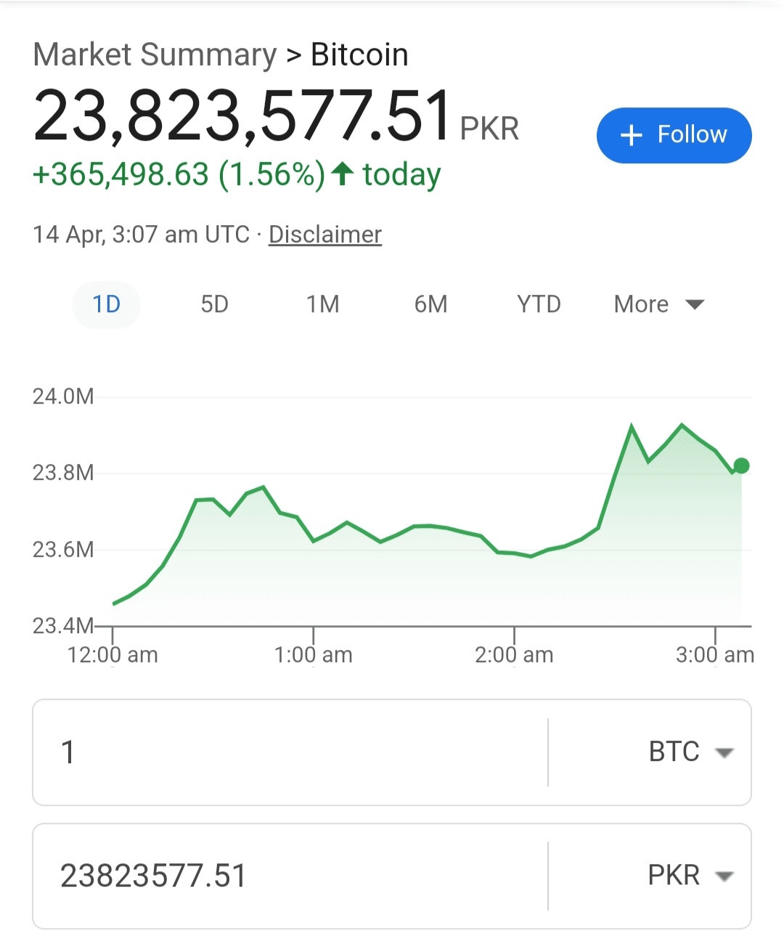784x944 pixels.
Task: Click the BTC amount input field
Action: [290, 752]
